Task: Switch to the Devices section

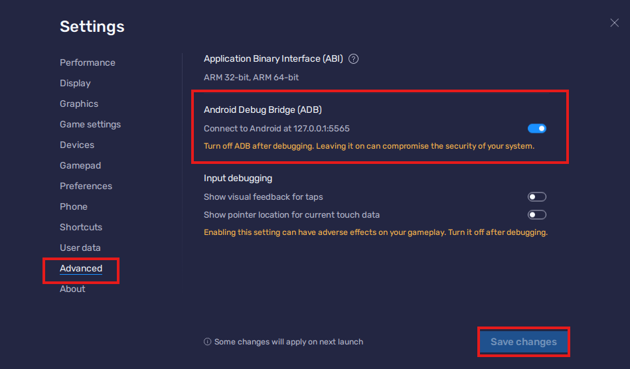Action: (x=77, y=145)
